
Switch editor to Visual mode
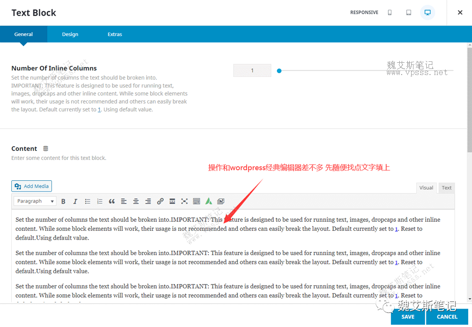[x=426, y=188]
